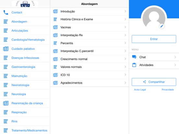This screenshot has height=134, width=179.
Task: Click the newspaper icon beside Reanimação da criança
Action: tap(6, 103)
